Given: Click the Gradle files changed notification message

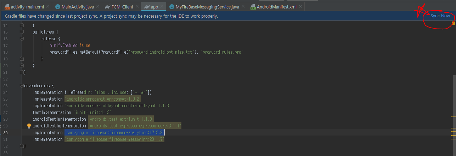Looking at the screenshot, I should (x=111, y=16).
